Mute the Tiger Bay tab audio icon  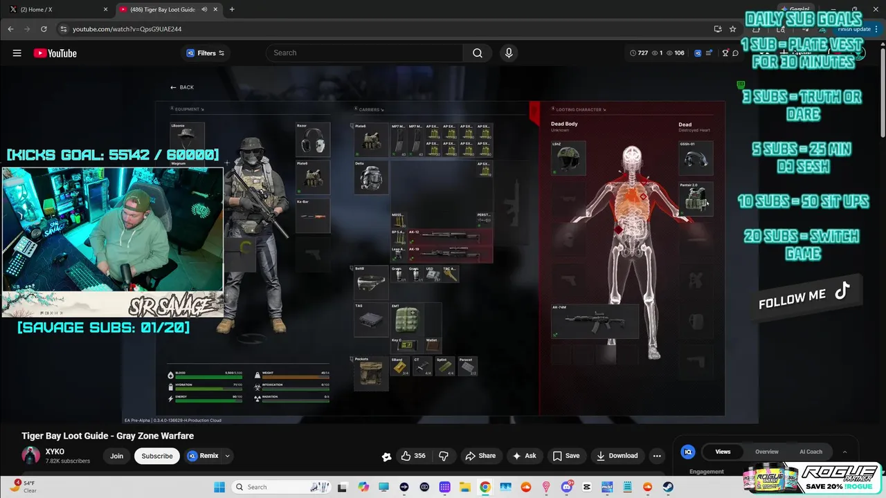pyautogui.click(x=204, y=10)
